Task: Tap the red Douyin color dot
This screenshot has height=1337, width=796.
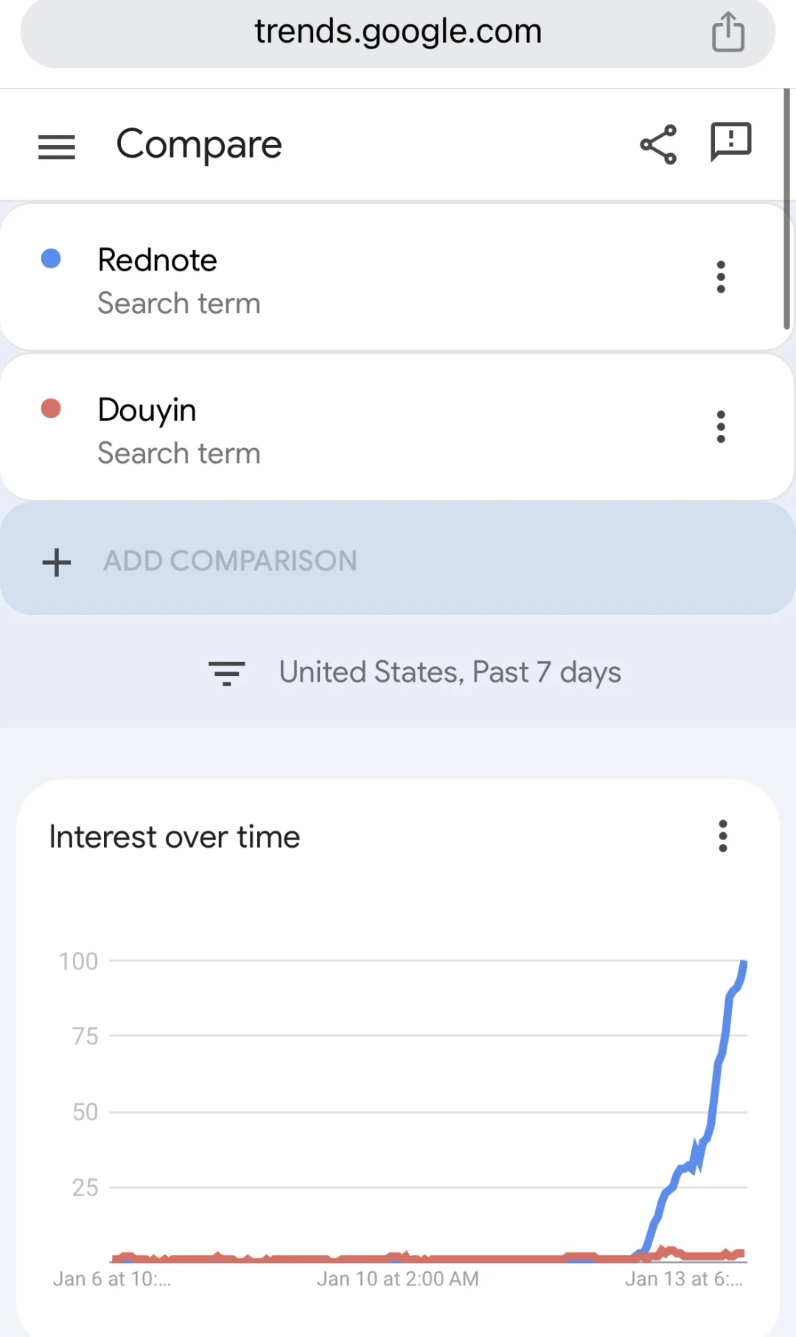Action: (51, 408)
